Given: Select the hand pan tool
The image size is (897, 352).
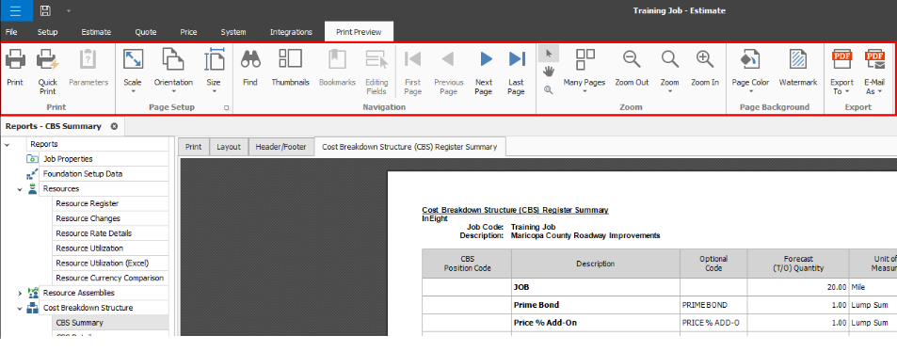Looking at the screenshot, I should 549,71.
